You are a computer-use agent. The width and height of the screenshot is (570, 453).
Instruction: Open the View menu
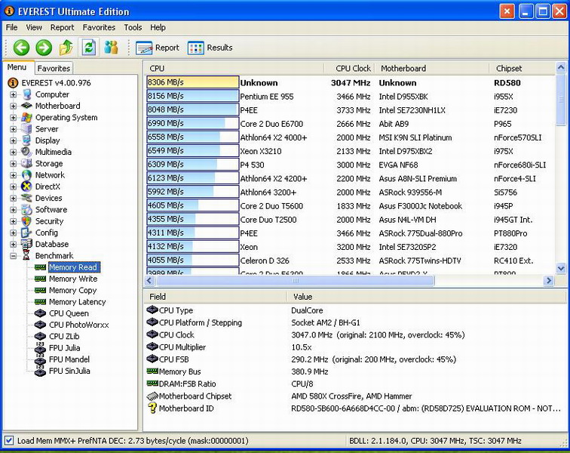coord(34,27)
